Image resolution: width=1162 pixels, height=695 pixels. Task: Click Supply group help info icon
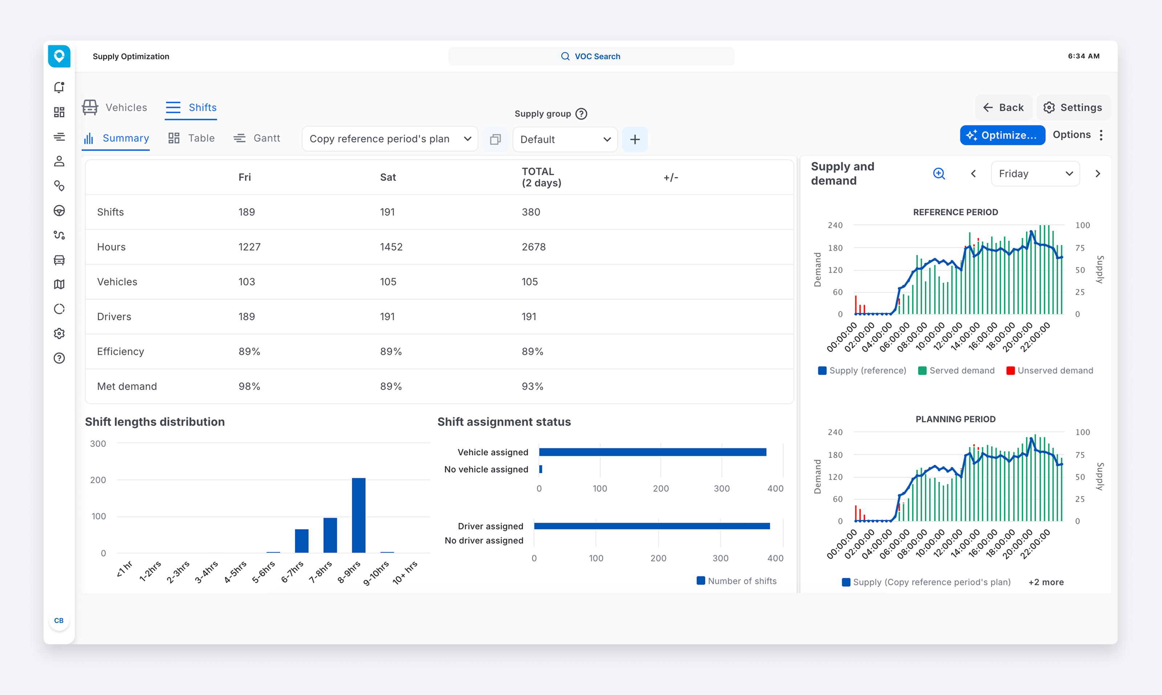pyautogui.click(x=581, y=114)
